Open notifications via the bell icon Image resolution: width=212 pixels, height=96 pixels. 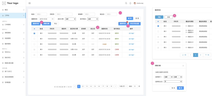(x=130, y=3)
